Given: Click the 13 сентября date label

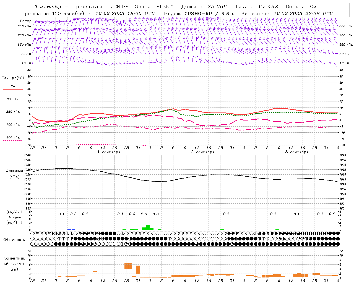Looking at the screenshot, I should (296, 152).
